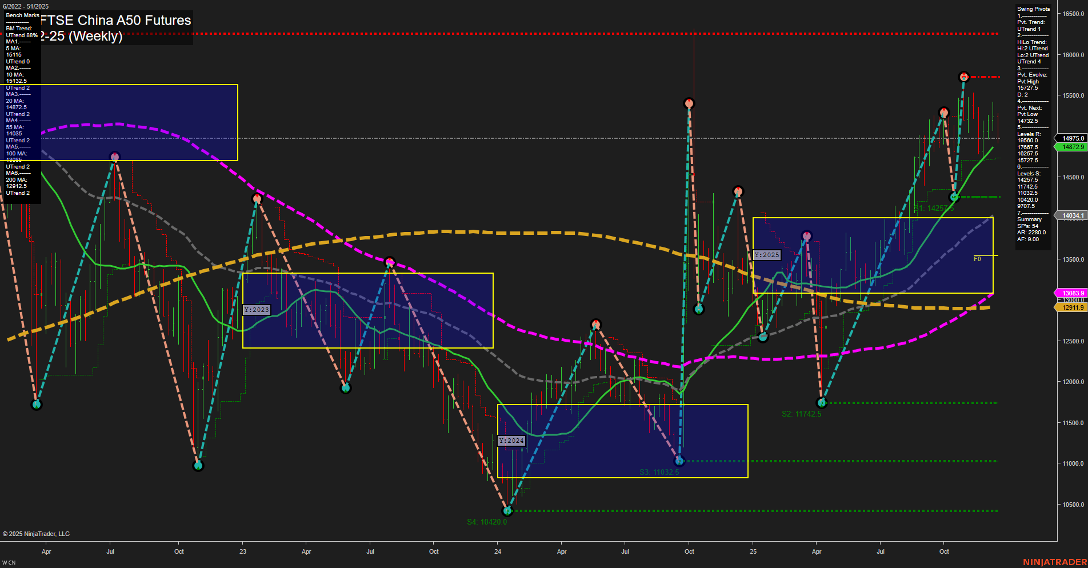Select the red pivot-high dot above the 2025 peak
This screenshot has height=568, width=1088.
[964, 75]
